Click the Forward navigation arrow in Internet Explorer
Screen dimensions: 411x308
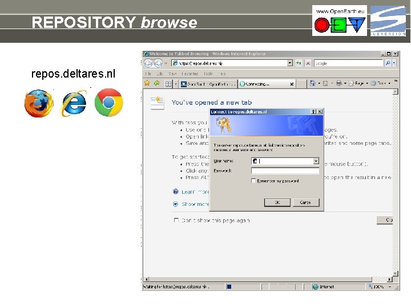pyautogui.click(x=158, y=63)
